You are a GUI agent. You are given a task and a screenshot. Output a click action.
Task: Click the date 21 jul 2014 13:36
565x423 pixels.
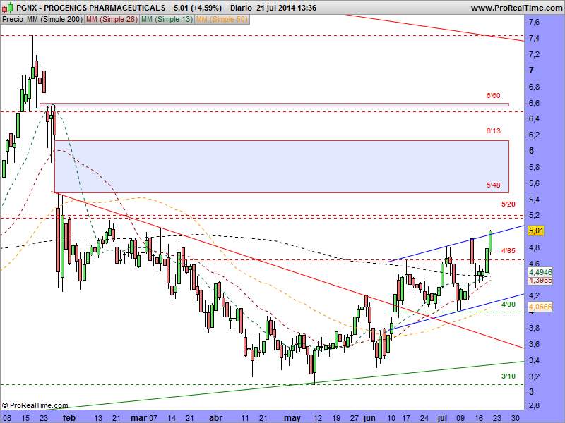click(x=287, y=8)
